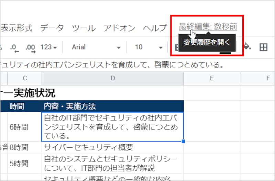Decrease decimal places icon

click(x=14, y=48)
